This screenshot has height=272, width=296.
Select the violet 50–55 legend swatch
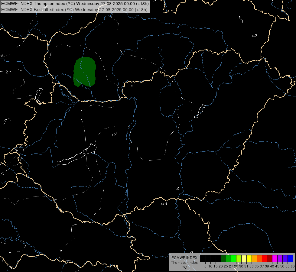pos(285,258)
